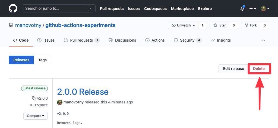Open the Discussions tab
278x128 pixels.
point(122,40)
